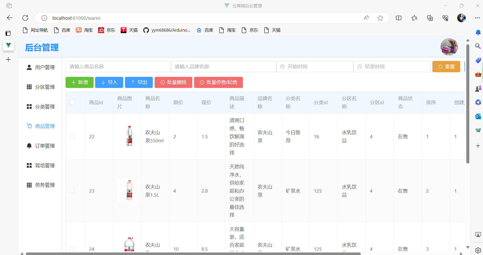This screenshot has height=255, width=483.
Task: Focus the 请输入商品名称 search field
Action: [x=118, y=67]
